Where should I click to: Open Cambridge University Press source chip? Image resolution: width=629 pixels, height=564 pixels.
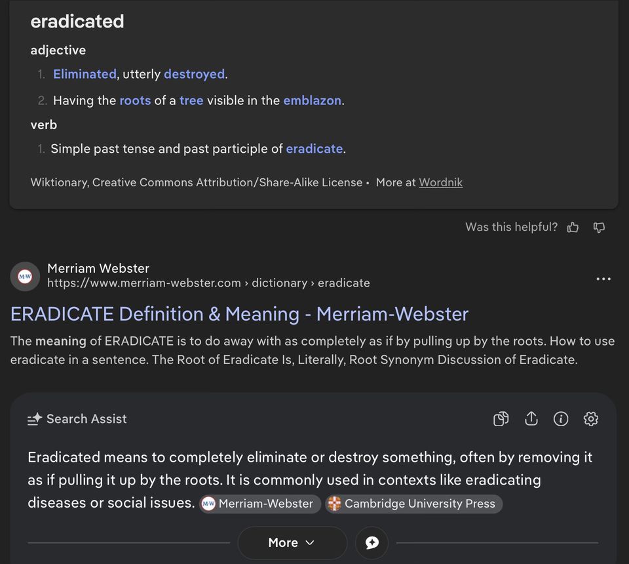click(x=413, y=504)
